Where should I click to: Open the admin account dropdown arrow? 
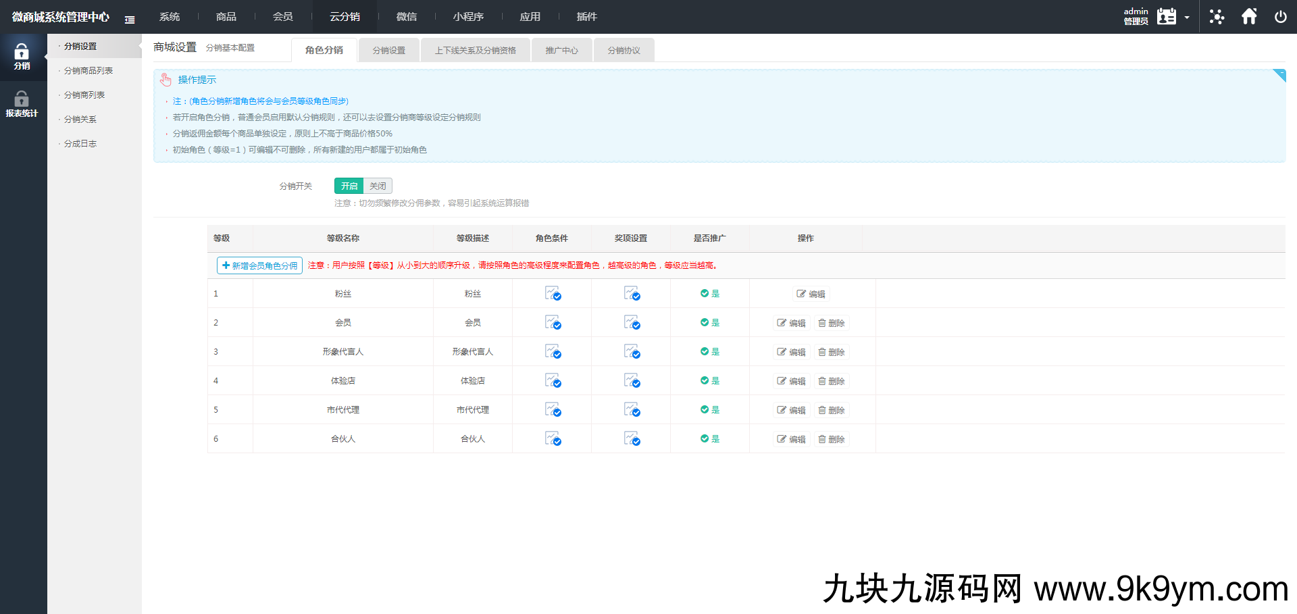[x=1188, y=16]
